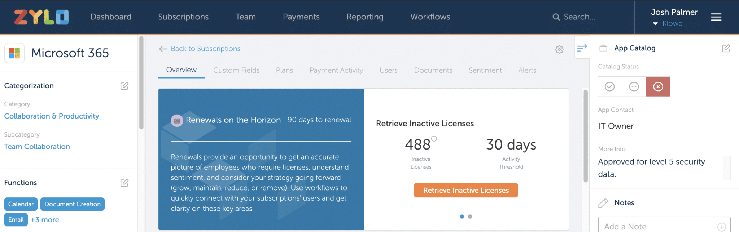This screenshot has height=232, width=739.
Task: Set catalog status to rejected X
Action: 658,86
